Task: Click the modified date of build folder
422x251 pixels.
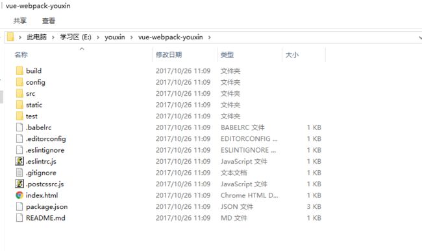Action: (x=183, y=71)
